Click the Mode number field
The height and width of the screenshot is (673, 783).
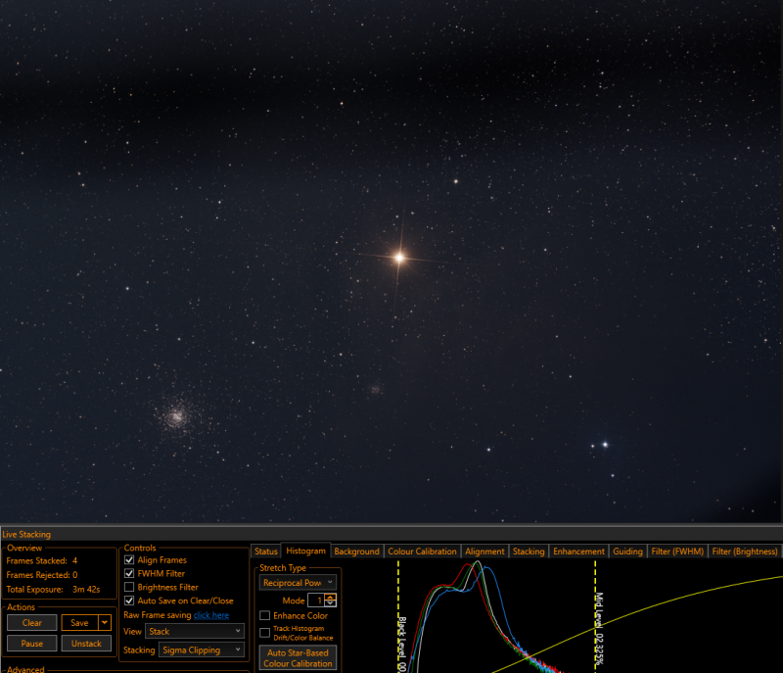pos(315,601)
